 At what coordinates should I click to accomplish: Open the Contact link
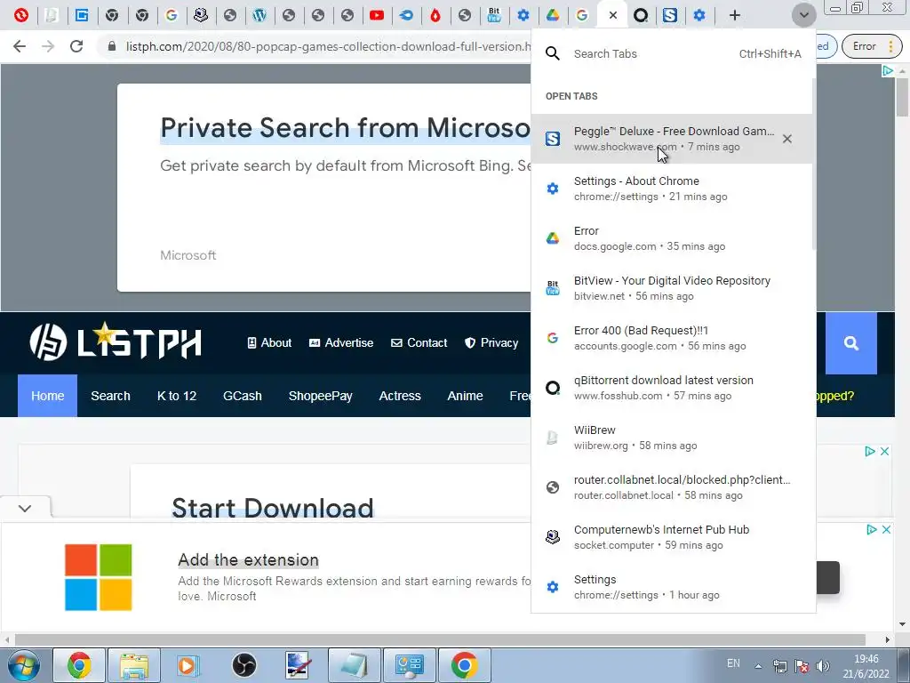click(x=419, y=342)
